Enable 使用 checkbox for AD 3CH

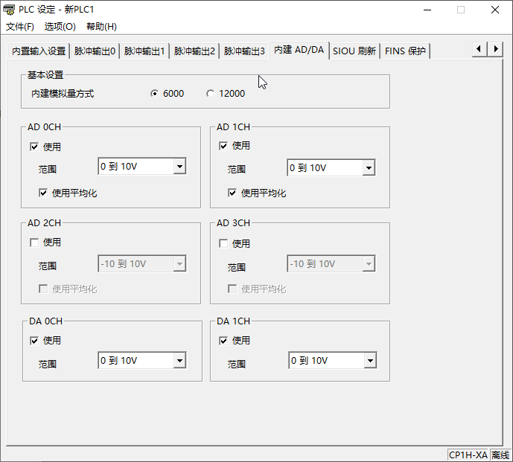223,243
